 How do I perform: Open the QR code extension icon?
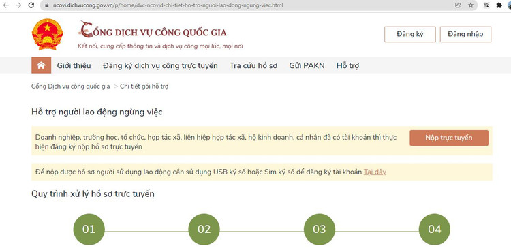click(x=486, y=5)
